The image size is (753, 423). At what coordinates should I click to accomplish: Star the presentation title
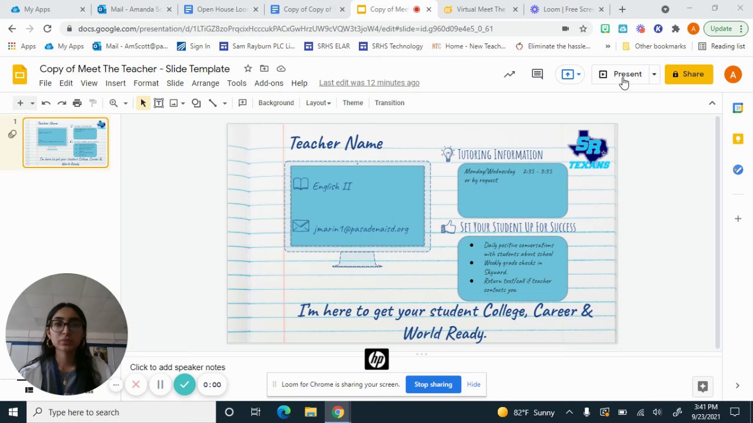pyautogui.click(x=248, y=69)
